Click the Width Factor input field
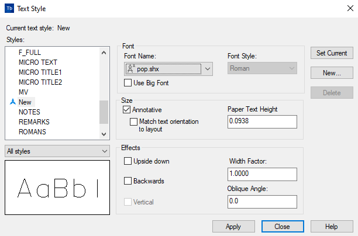 261,174
